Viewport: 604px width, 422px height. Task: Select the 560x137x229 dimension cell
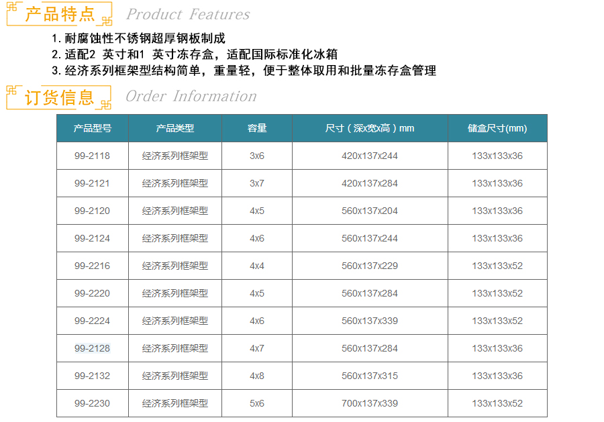coord(370,266)
